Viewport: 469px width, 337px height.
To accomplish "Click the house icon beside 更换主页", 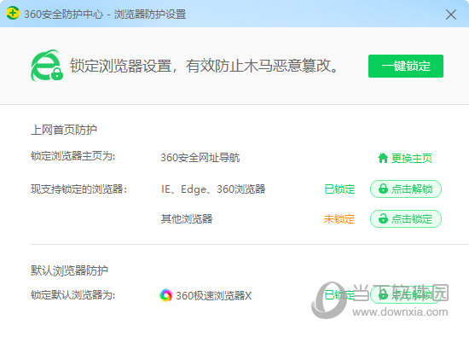I will pos(383,158).
